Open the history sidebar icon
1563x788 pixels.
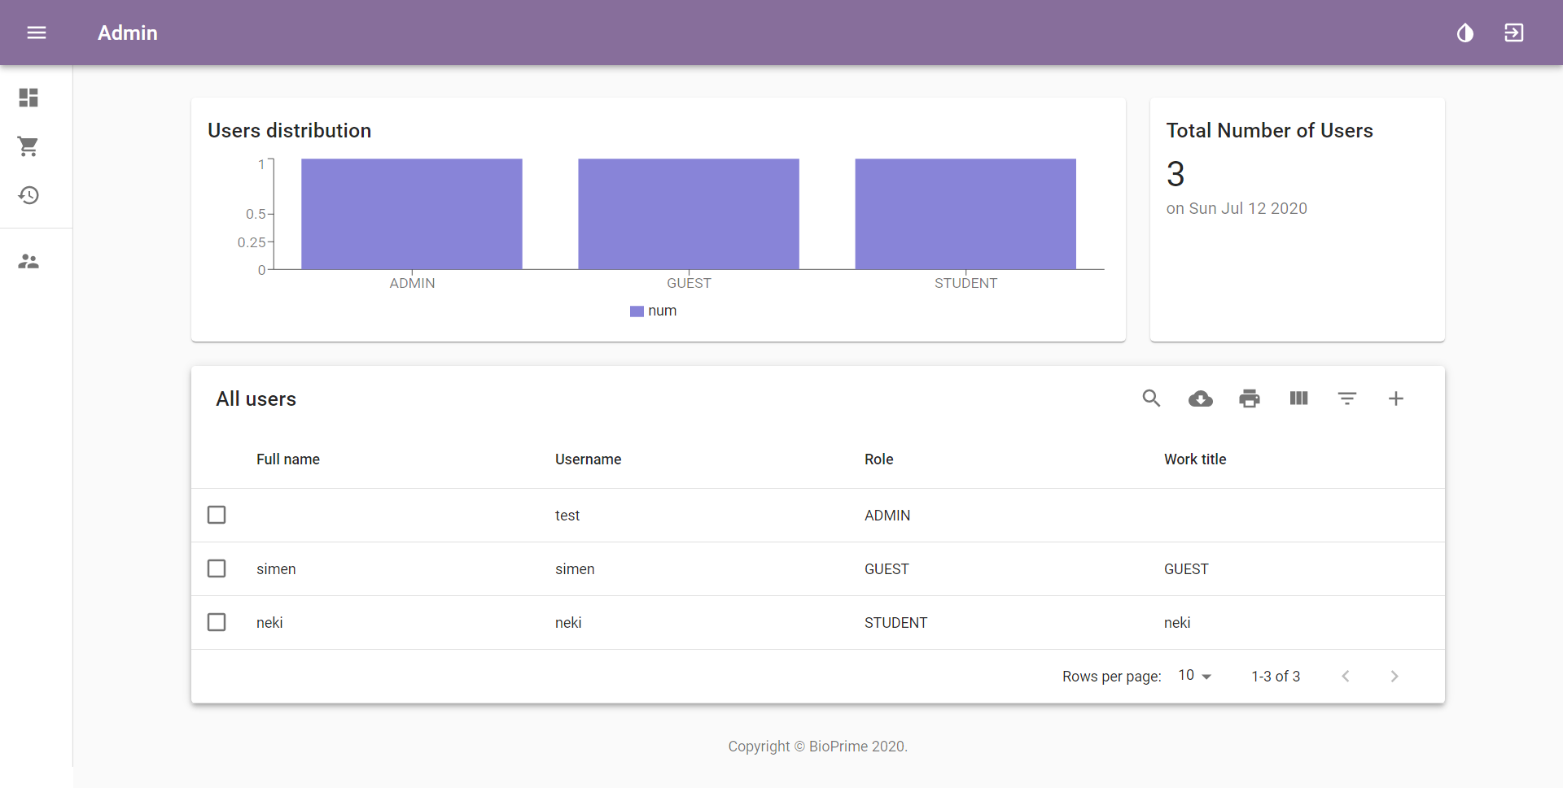coord(28,195)
